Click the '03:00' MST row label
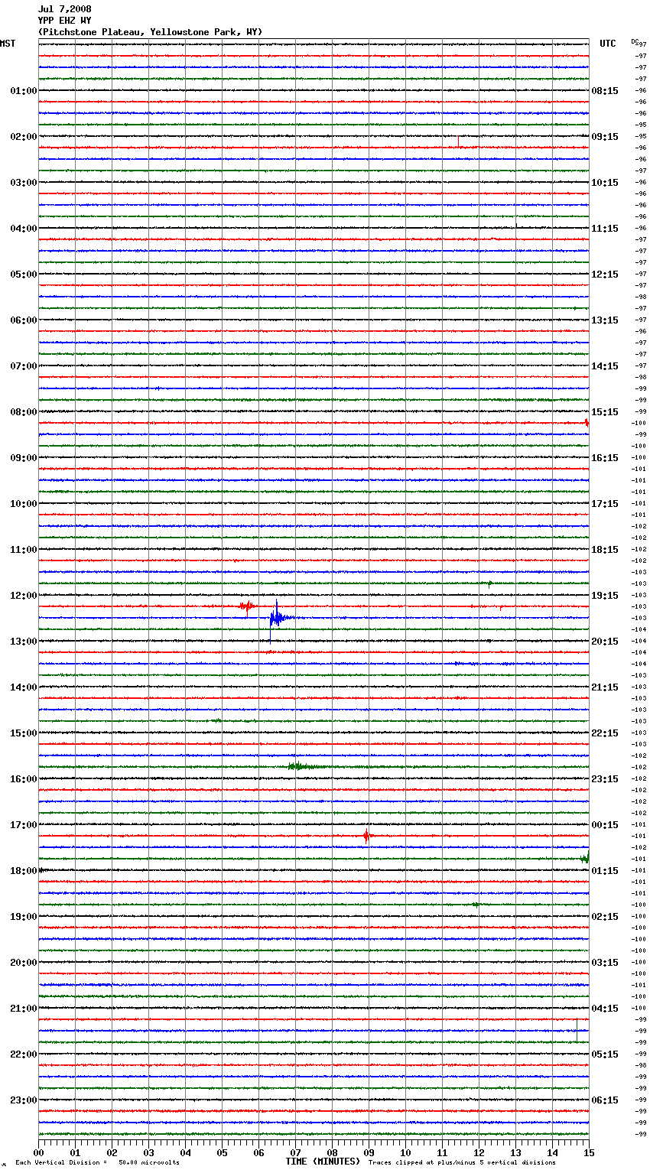Viewport: 650px width, 1173px height. point(23,183)
